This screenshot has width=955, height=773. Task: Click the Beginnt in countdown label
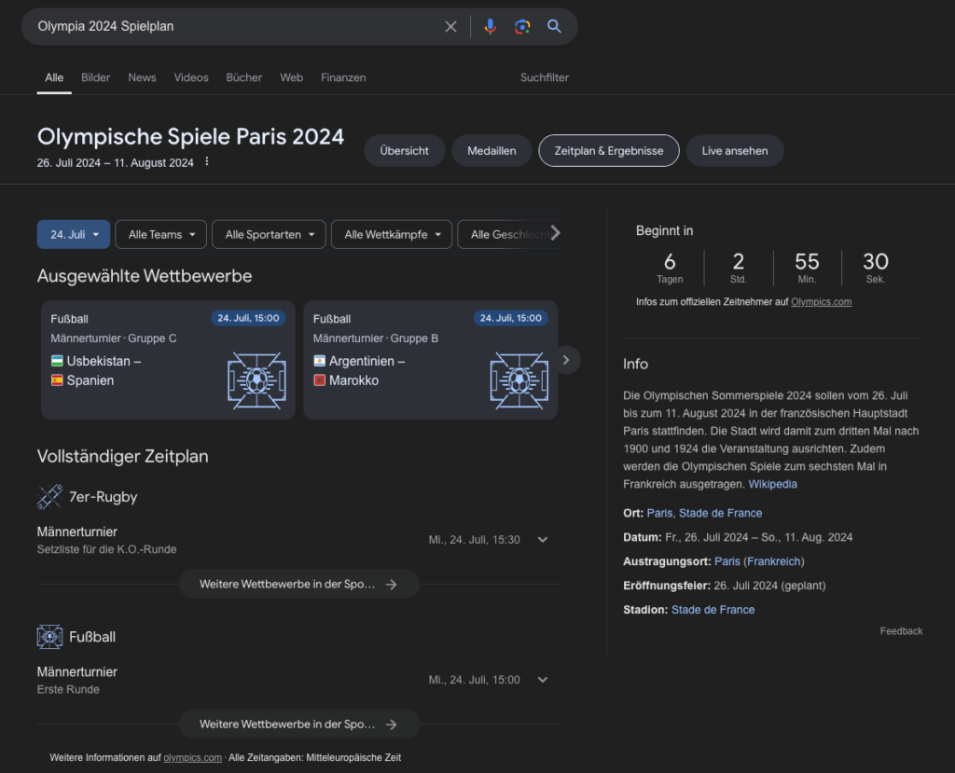664,231
